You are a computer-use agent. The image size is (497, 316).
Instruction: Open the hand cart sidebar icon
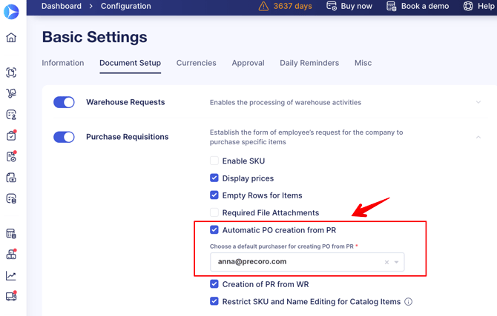11,93
